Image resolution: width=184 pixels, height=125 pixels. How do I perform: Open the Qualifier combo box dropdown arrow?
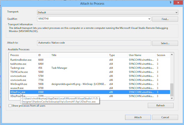point(149,19)
